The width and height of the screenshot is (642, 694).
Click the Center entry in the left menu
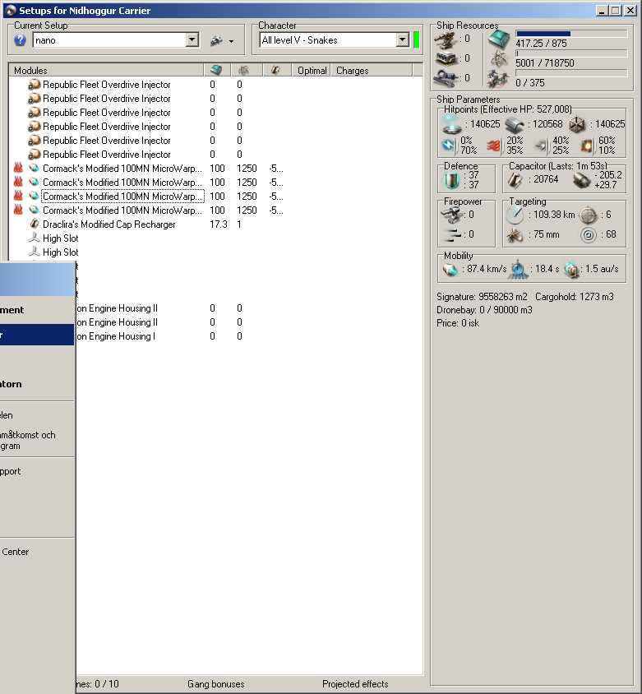click(15, 552)
